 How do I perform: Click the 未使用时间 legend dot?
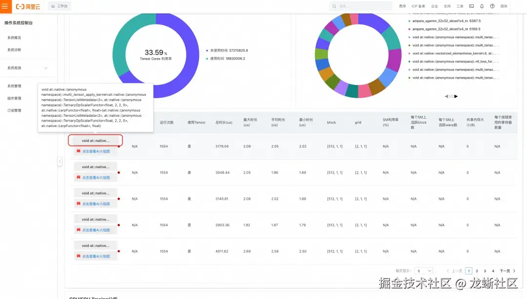pos(207,50)
